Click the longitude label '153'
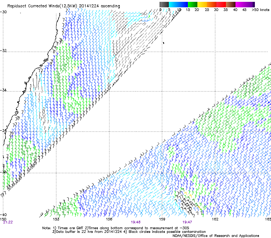 [x=56, y=219]
